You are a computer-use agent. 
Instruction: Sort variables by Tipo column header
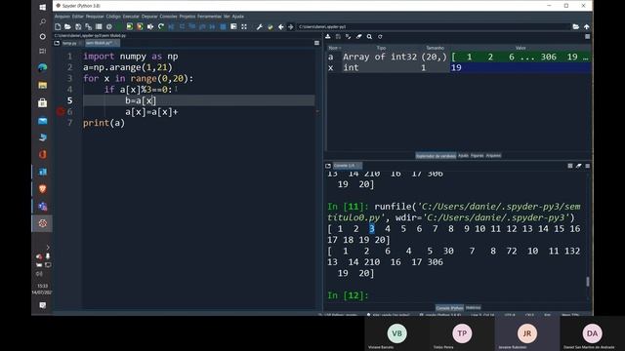click(x=381, y=48)
